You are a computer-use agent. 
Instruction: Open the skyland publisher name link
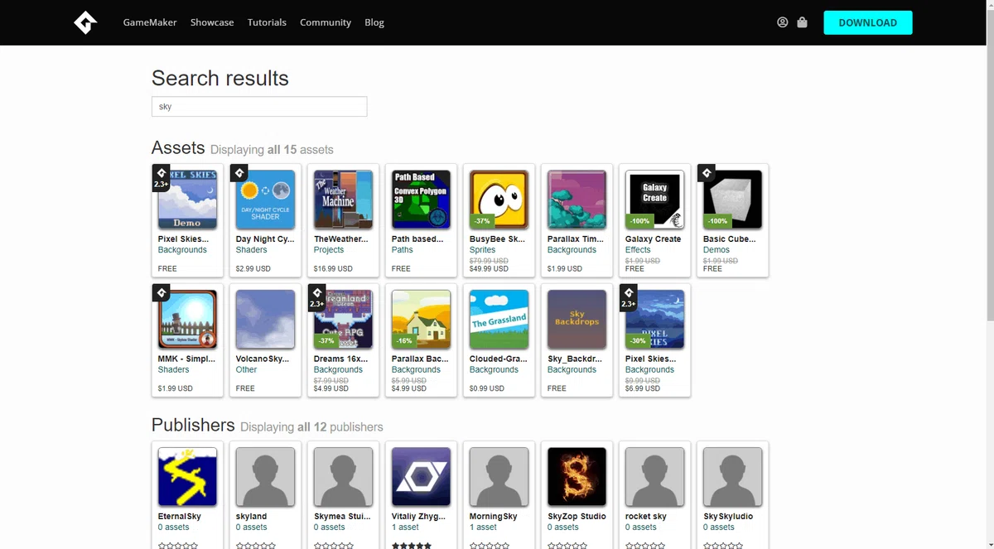[252, 517]
